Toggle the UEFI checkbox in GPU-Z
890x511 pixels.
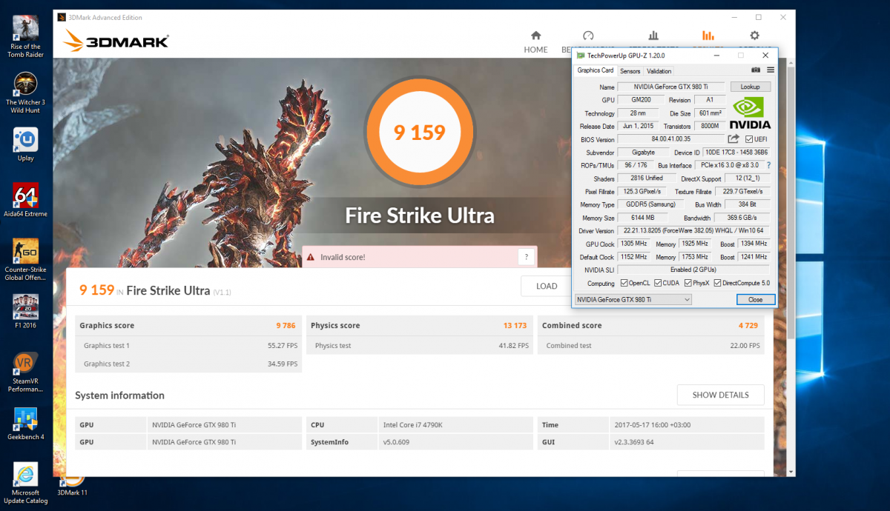(749, 139)
